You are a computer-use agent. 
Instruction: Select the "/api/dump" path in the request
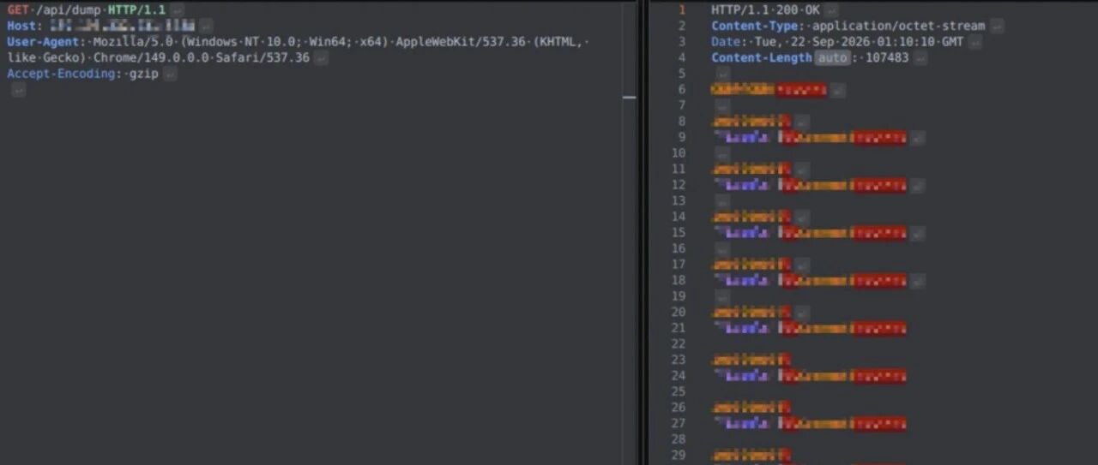pyautogui.click(x=68, y=9)
